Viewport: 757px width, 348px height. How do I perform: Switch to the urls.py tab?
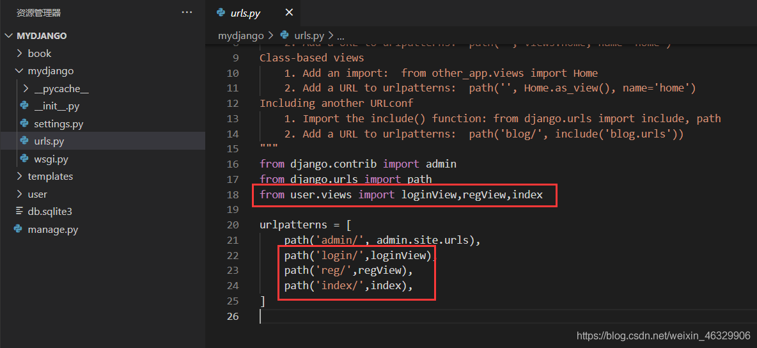click(x=246, y=13)
